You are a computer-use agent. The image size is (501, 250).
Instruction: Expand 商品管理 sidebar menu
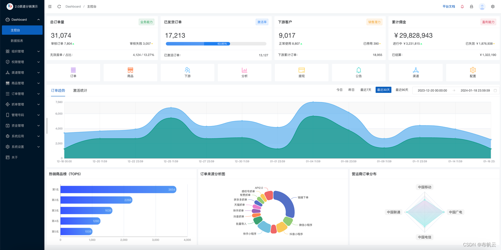pyautogui.click(x=22, y=83)
